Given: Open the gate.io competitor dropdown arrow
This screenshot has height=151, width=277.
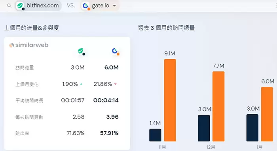Looking at the screenshot, I should point(114,6).
